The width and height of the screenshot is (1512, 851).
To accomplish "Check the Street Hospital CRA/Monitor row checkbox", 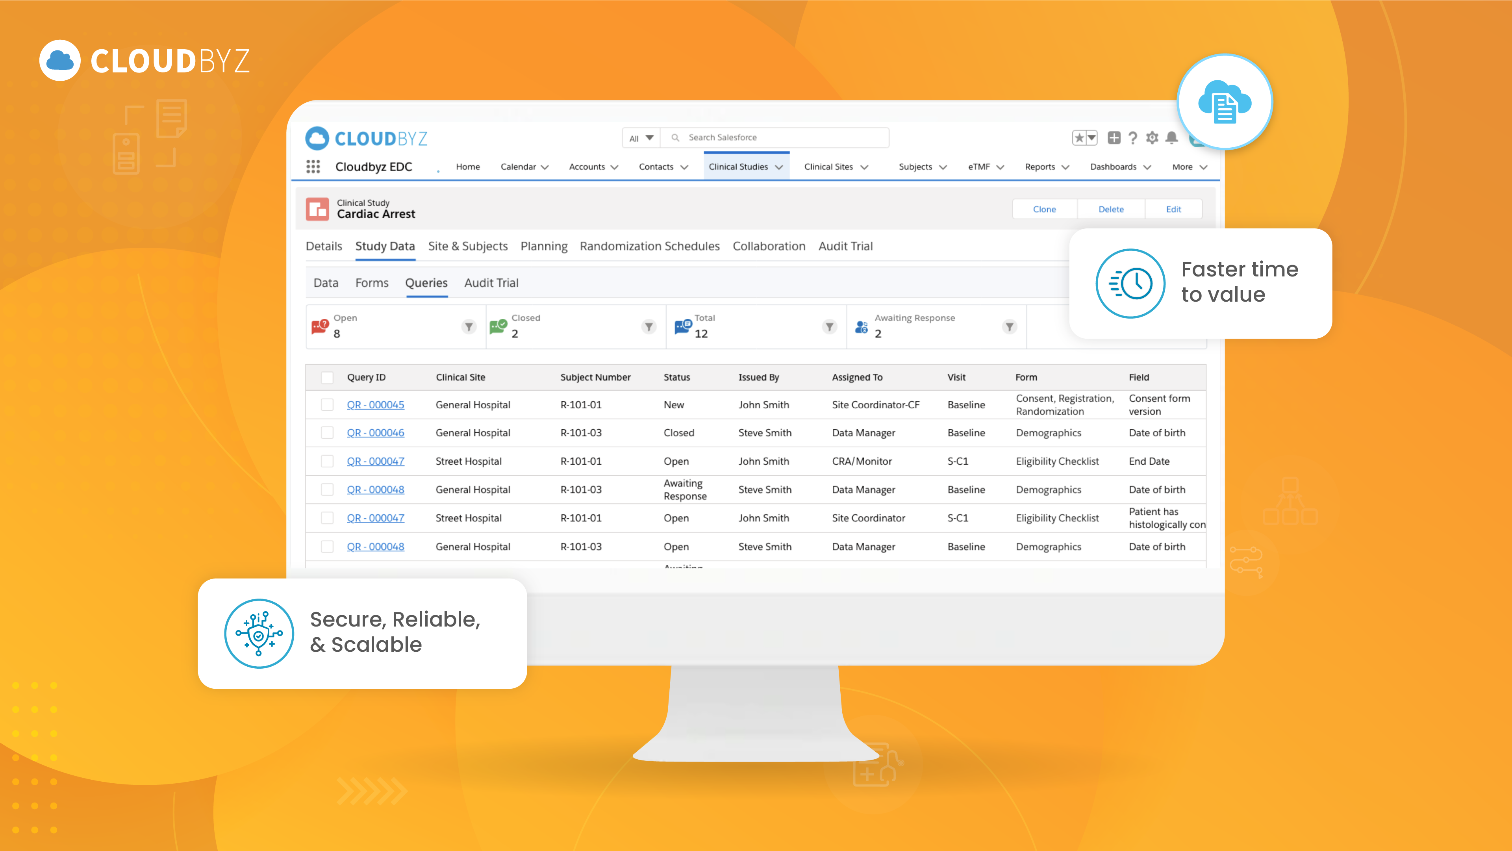I will 328,461.
